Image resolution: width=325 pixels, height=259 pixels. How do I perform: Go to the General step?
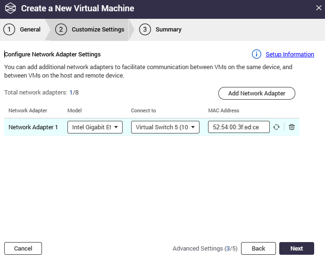23,30
